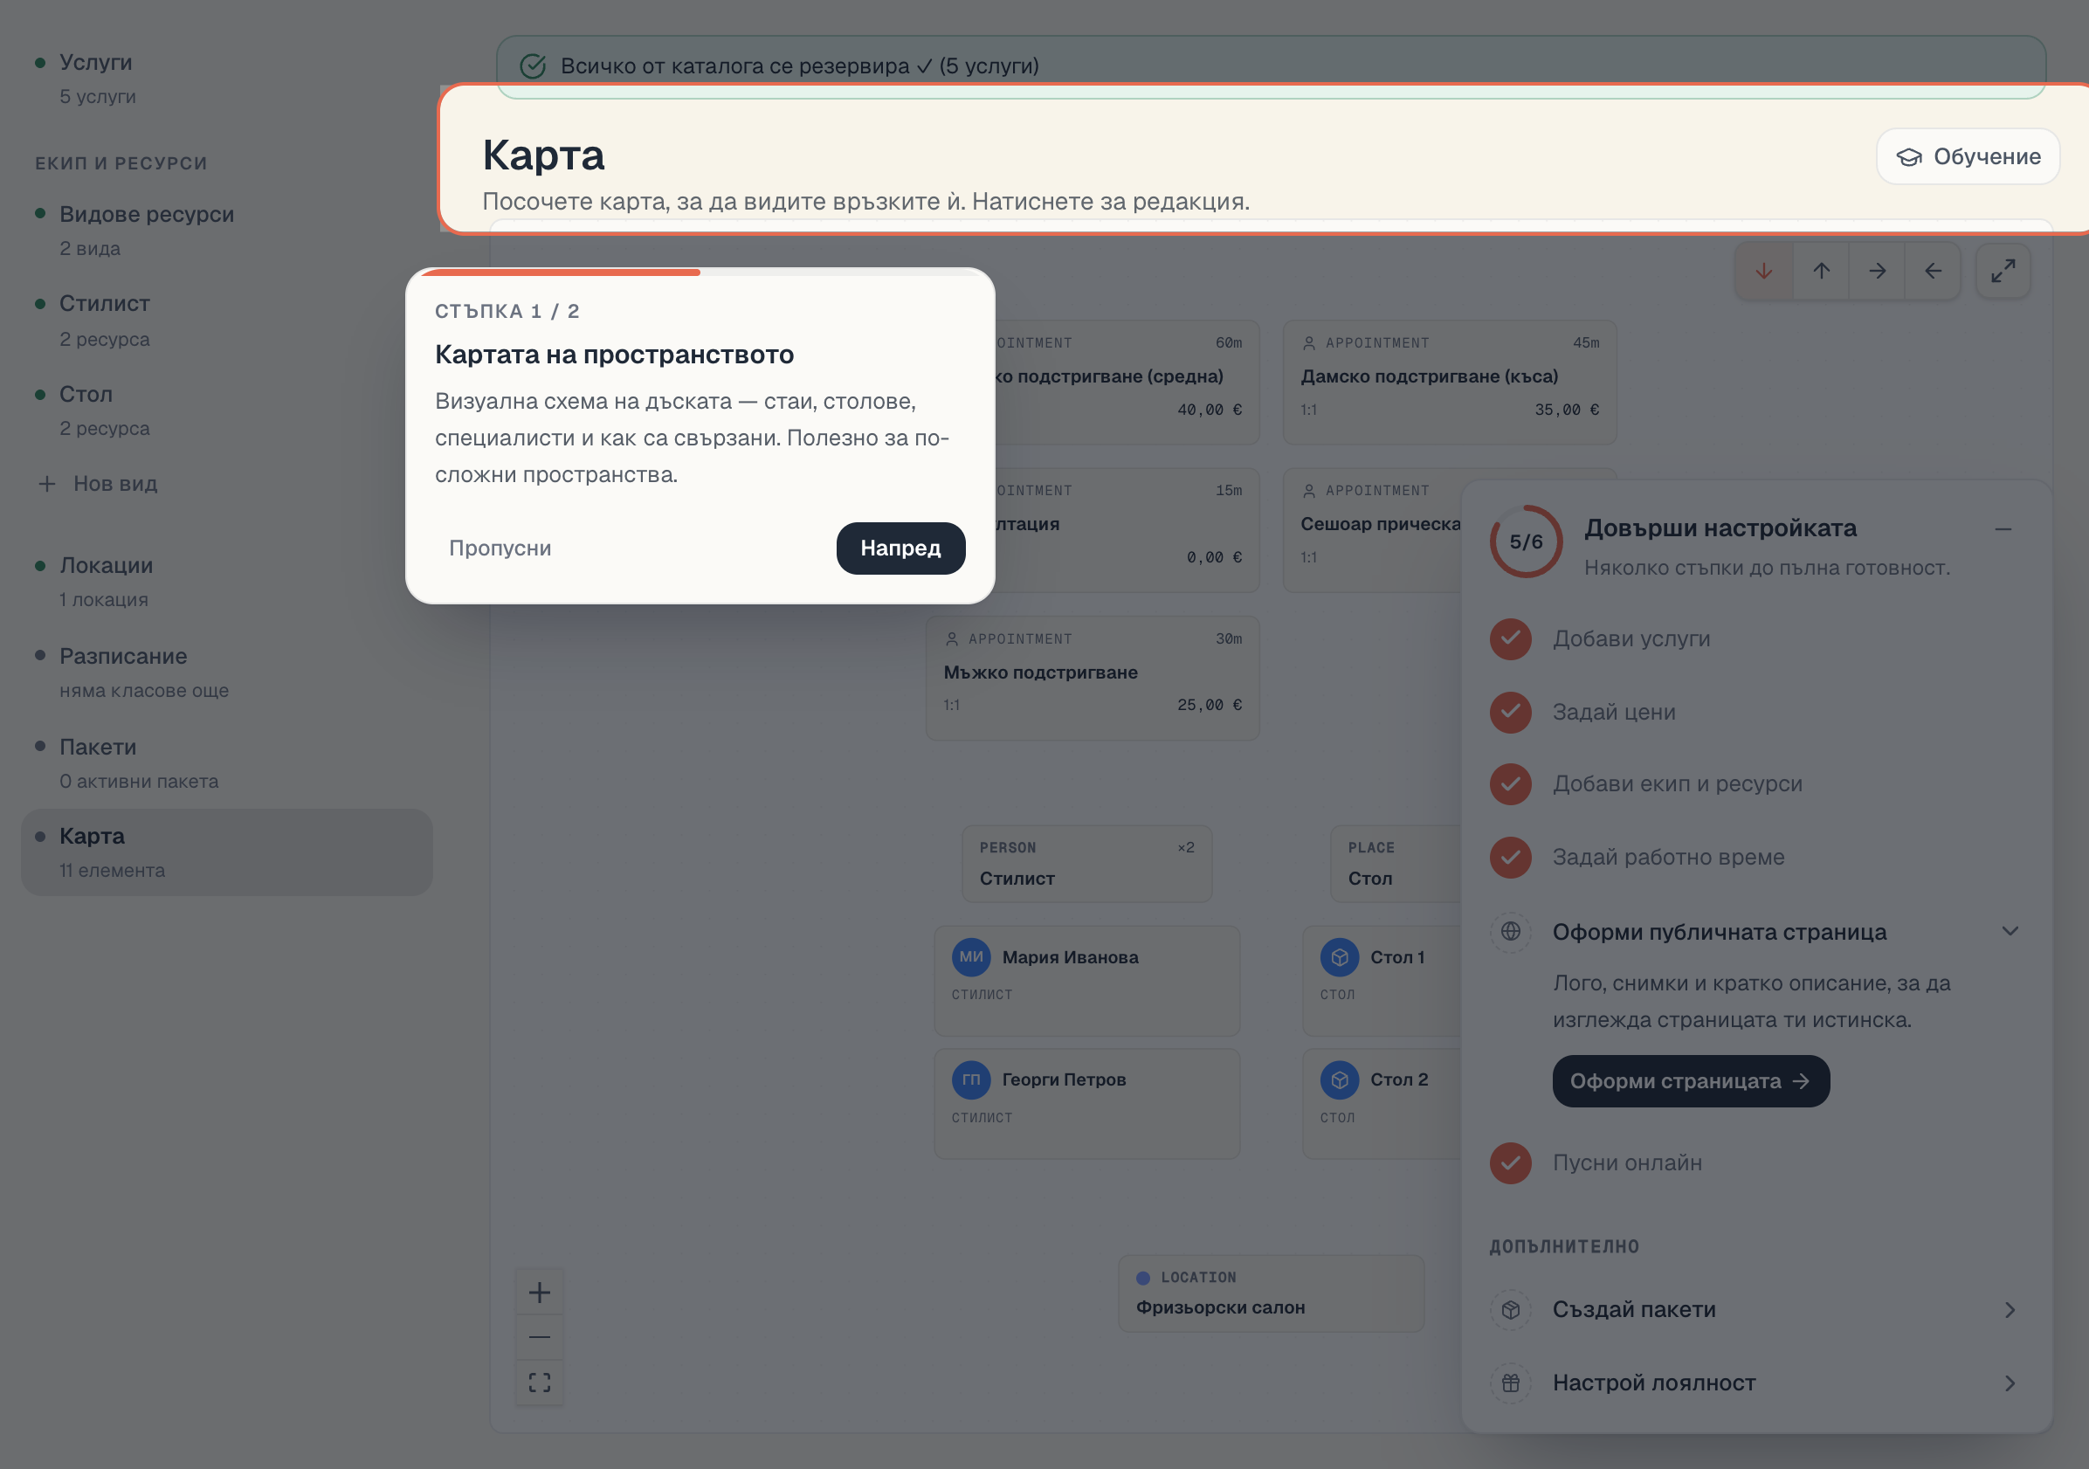Expand the Създай пакети chevron
Screen dimensions: 2089x1469
pos(2010,1310)
